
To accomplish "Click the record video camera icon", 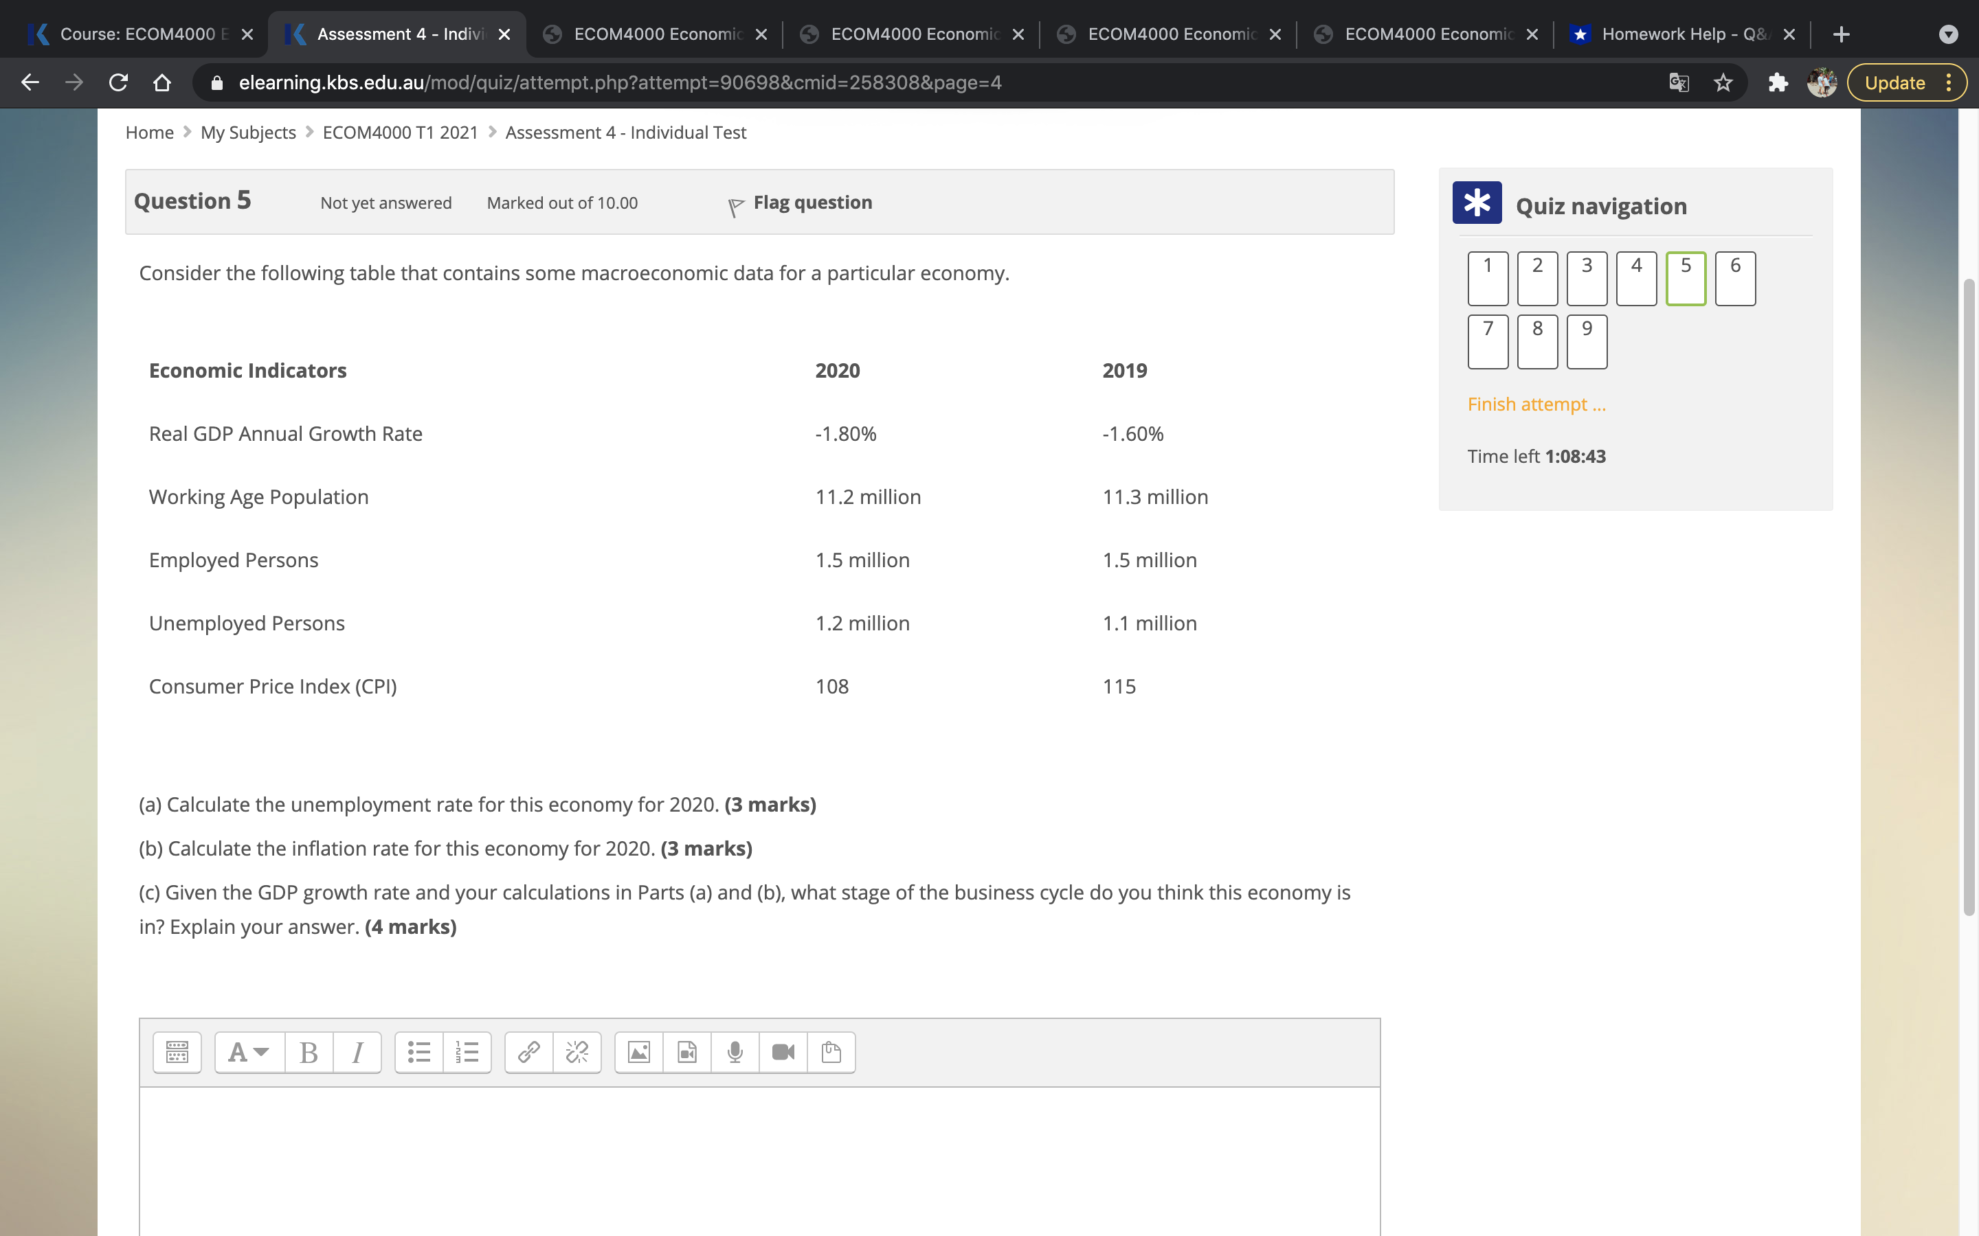I will pyautogui.click(x=783, y=1051).
